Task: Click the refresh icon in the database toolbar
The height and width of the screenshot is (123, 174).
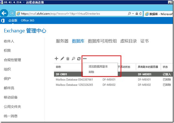Action: point(79,59)
